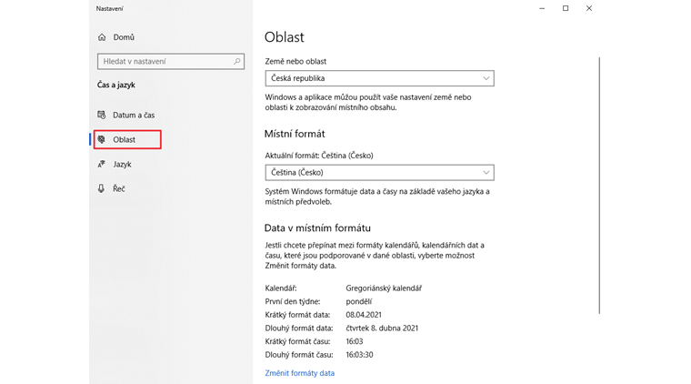Open the Řeč settings page

(119, 189)
